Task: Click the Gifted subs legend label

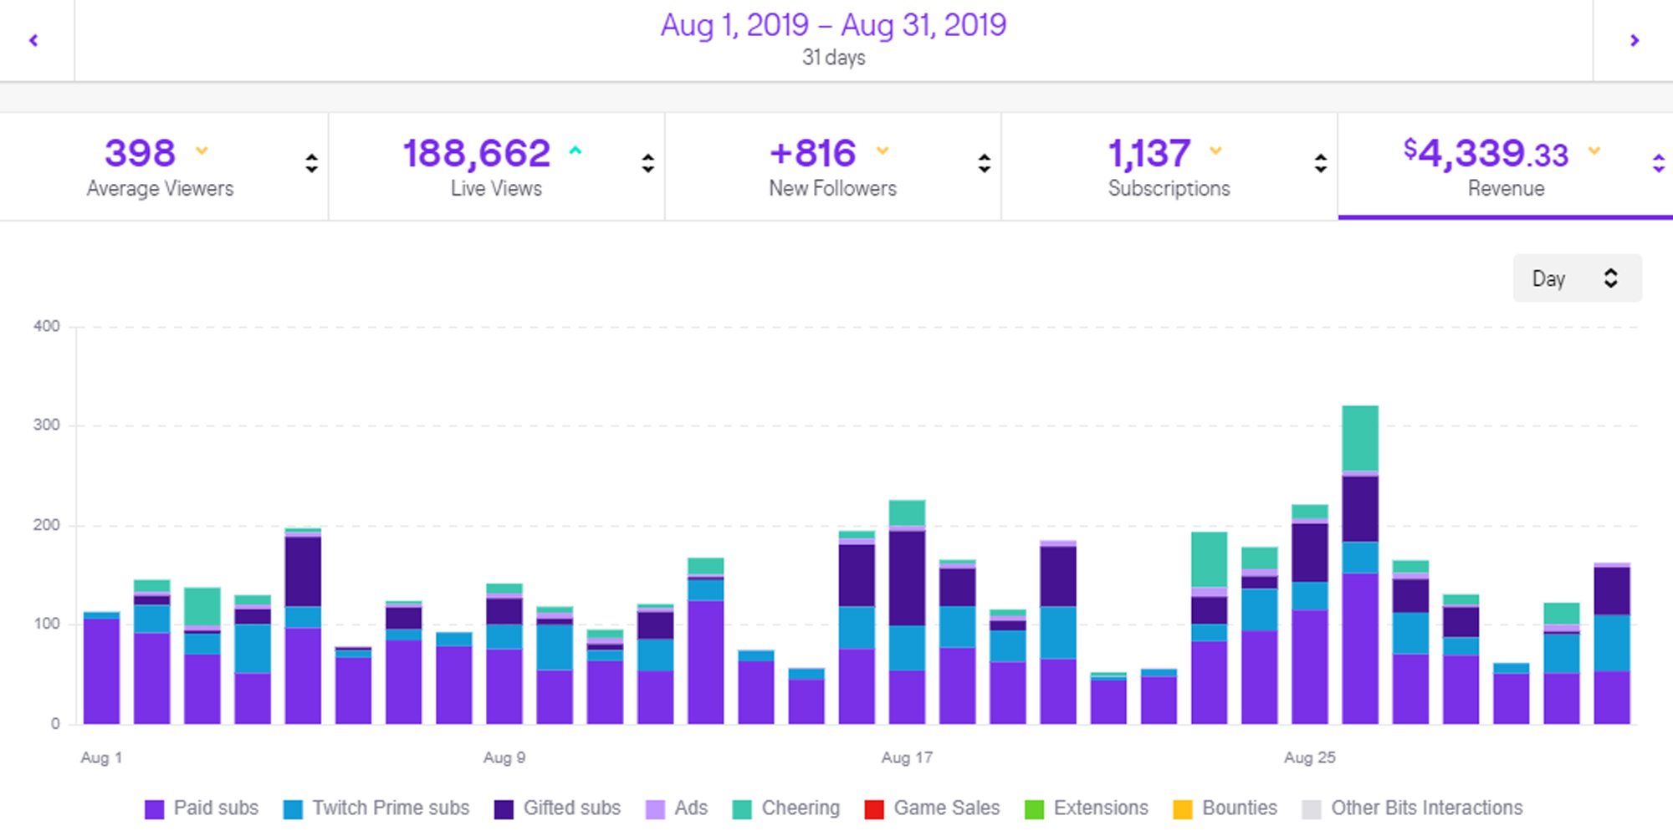Action: pyautogui.click(x=572, y=808)
